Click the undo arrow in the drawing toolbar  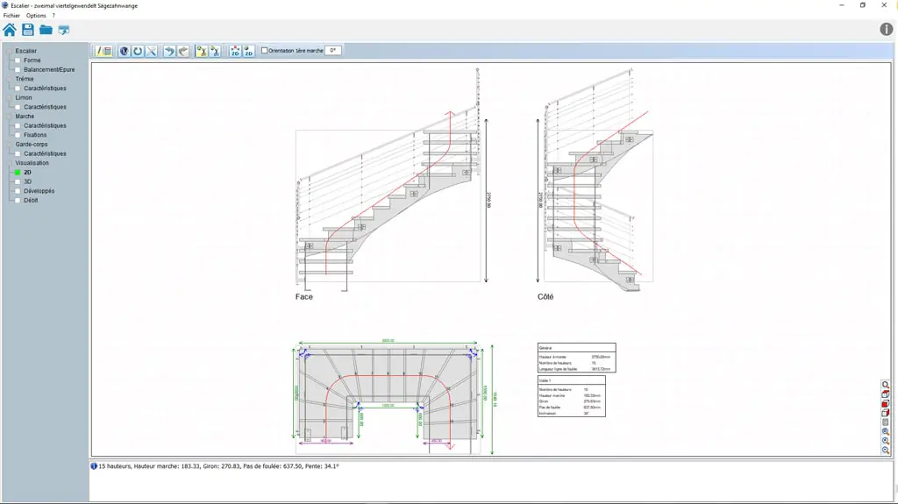[169, 52]
